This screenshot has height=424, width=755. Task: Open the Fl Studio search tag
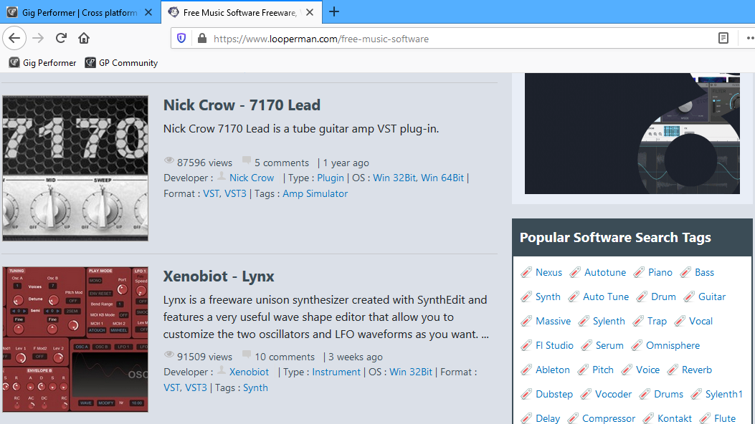[x=555, y=346]
